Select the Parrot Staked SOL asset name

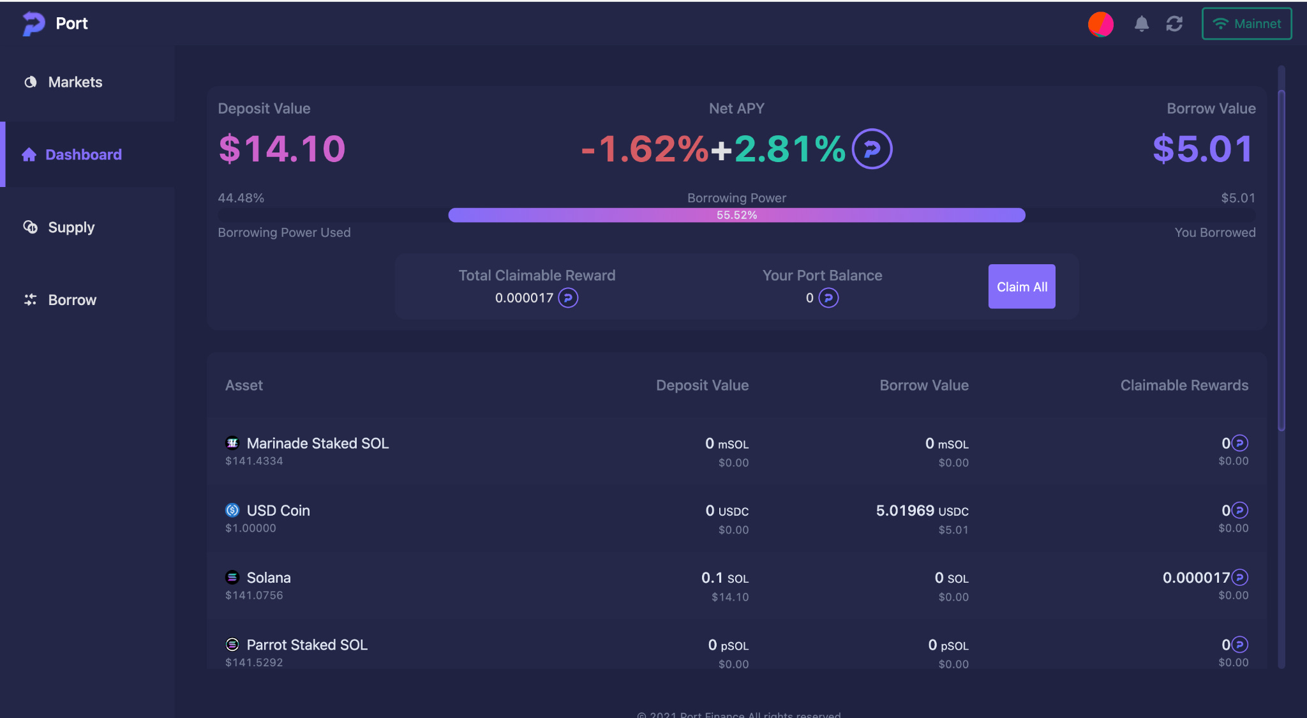click(307, 645)
